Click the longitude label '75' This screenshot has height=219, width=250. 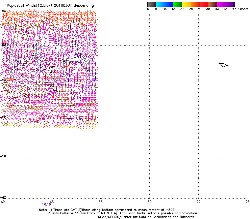[x=247, y=202]
